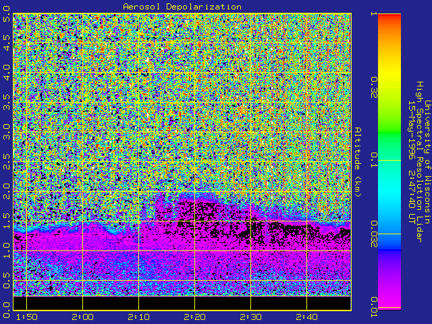Image resolution: width=432 pixels, height=324 pixels.
Task: Click the 2:00 time axis label
Action: pos(82,317)
